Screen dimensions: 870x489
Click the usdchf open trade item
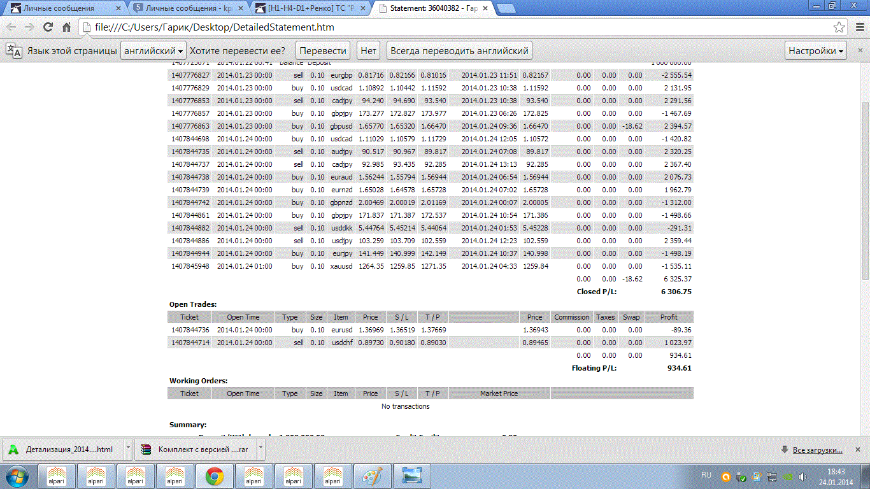(x=341, y=343)
